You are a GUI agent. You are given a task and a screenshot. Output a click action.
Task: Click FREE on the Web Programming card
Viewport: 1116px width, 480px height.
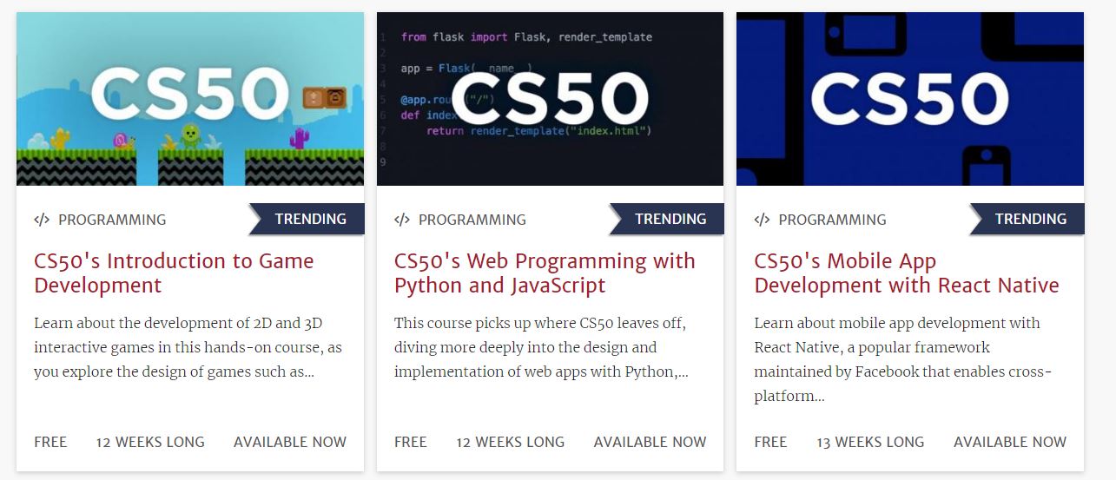[x=411, y=442]
